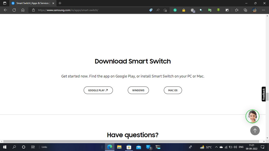View site information lock icon
This screenshot has height=151, width=269.
(33, 10)
